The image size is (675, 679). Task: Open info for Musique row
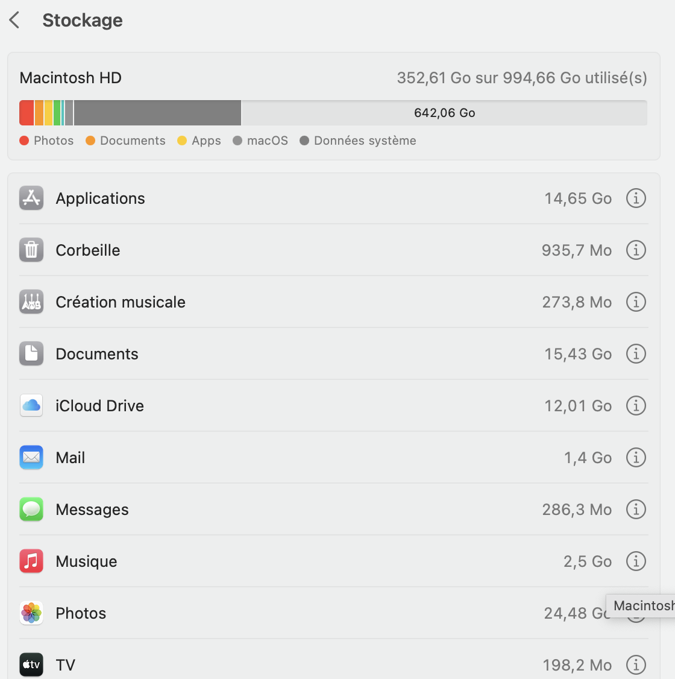tap(636, 561)
